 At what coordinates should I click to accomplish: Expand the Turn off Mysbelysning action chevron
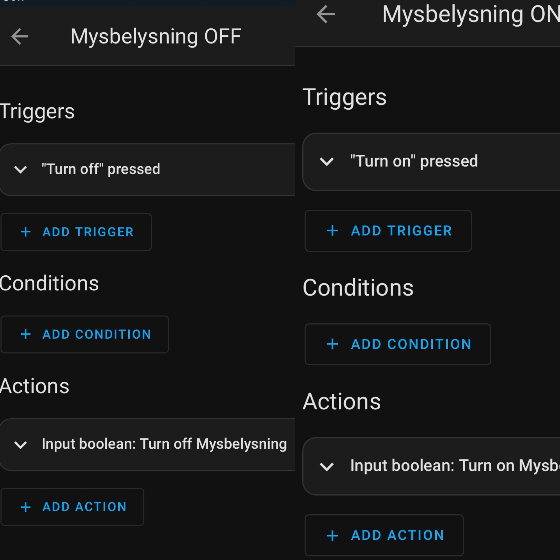pos(21,444)
